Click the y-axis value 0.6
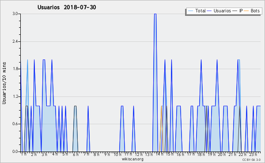The width and height of the screenshot is (265, 163). pos(15,124)
